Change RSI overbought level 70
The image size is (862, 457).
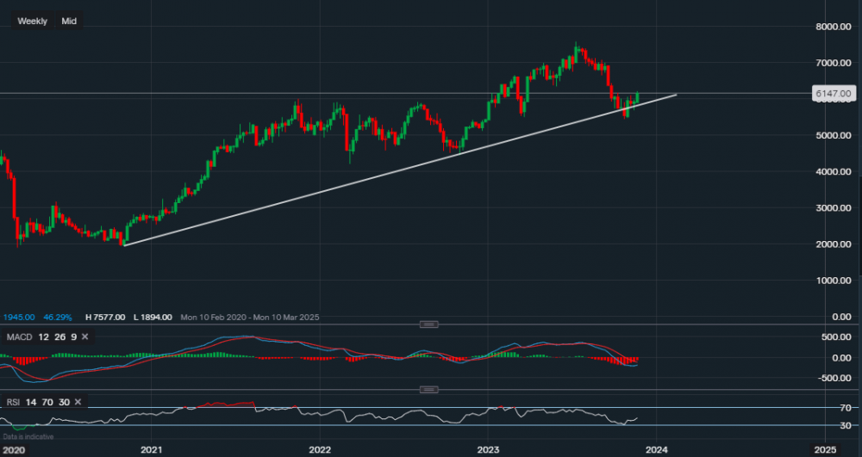(x=47, y=402)
